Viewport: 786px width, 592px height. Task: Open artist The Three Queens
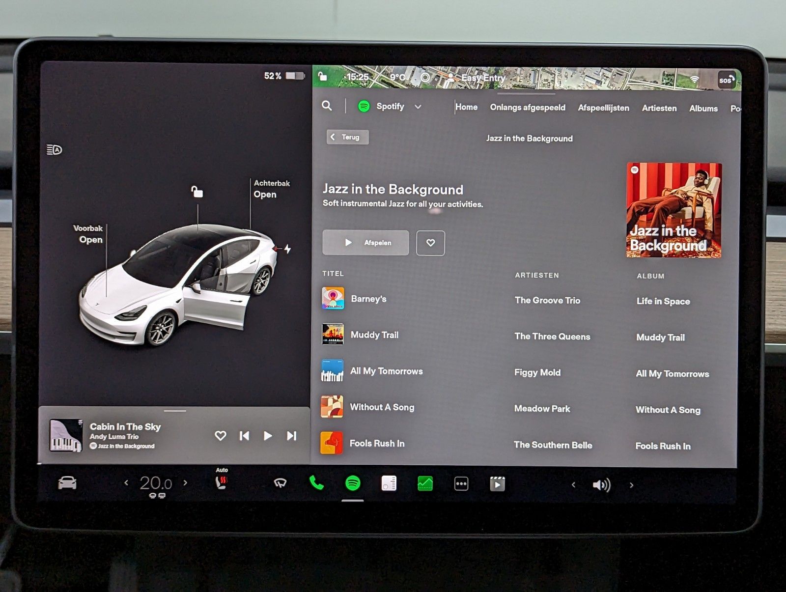point(552,337)
